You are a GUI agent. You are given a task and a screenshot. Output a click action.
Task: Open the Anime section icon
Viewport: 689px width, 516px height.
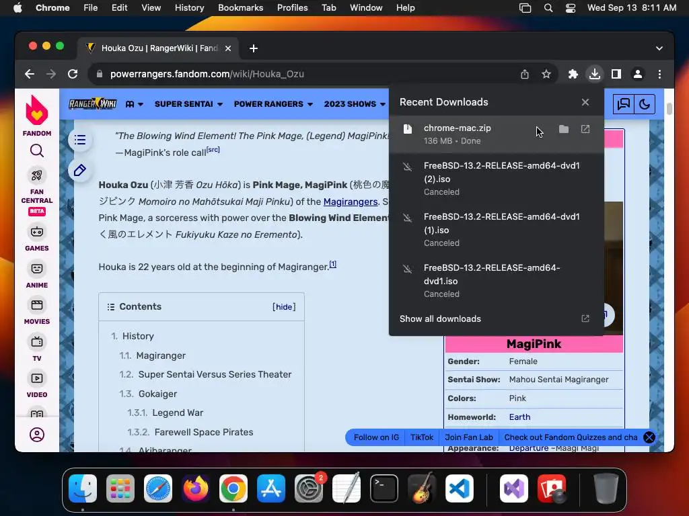pos(37,269)
